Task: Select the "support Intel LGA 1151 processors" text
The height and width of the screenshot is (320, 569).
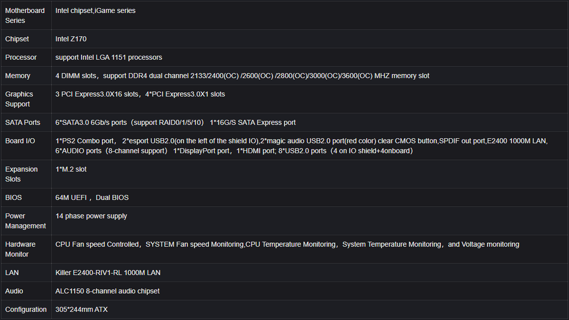Action: (x=108, y=57)
